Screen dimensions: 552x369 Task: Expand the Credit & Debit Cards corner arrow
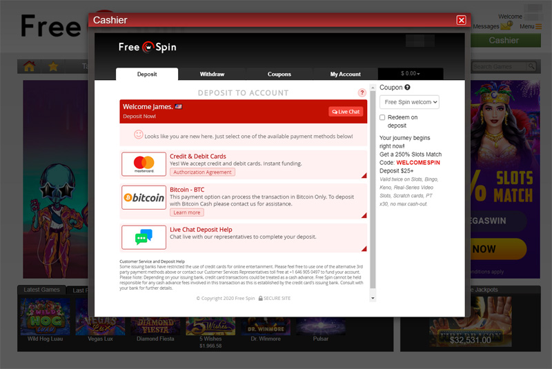[x=364, y=175]
